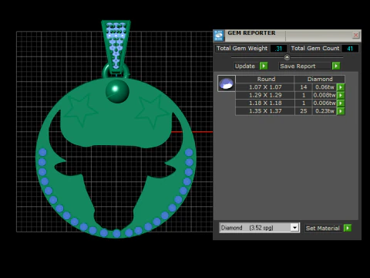Screen dimensions: 370x278
Task: Click the Round column header
Action: [x=266, y=79]
